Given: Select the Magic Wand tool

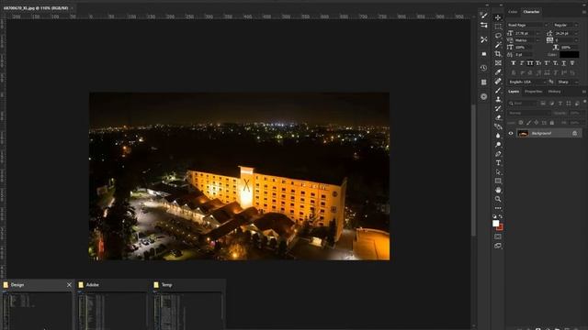Looking at the screenshot, I should 498,45.
